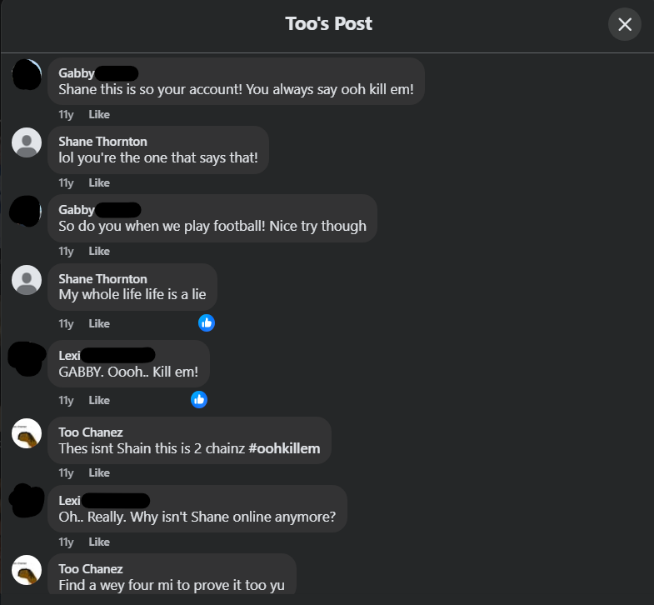The image size is (654, 605).
Task: Close the Too's Post dialog
Action: (624, 24)
